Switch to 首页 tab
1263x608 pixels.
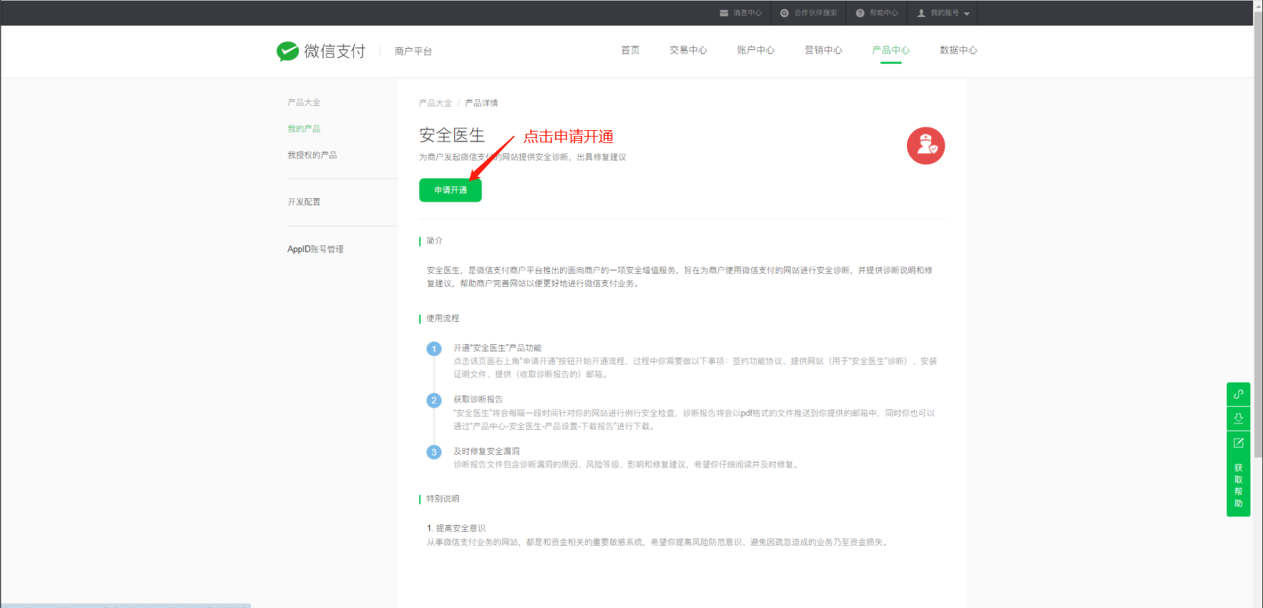point(630,50)
